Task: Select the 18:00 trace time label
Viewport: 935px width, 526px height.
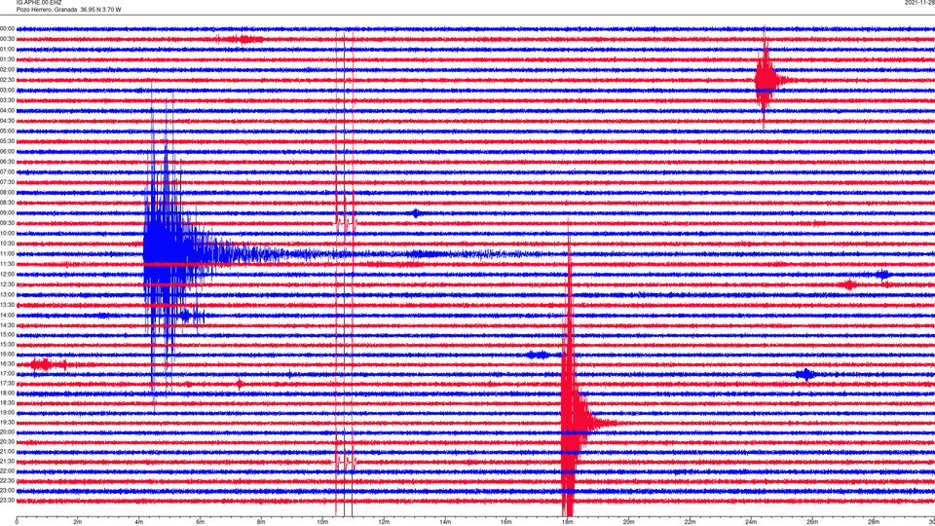Action: [7, 393]
